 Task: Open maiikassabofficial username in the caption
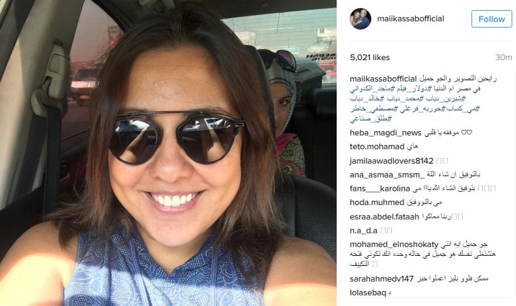coord(383,79)
